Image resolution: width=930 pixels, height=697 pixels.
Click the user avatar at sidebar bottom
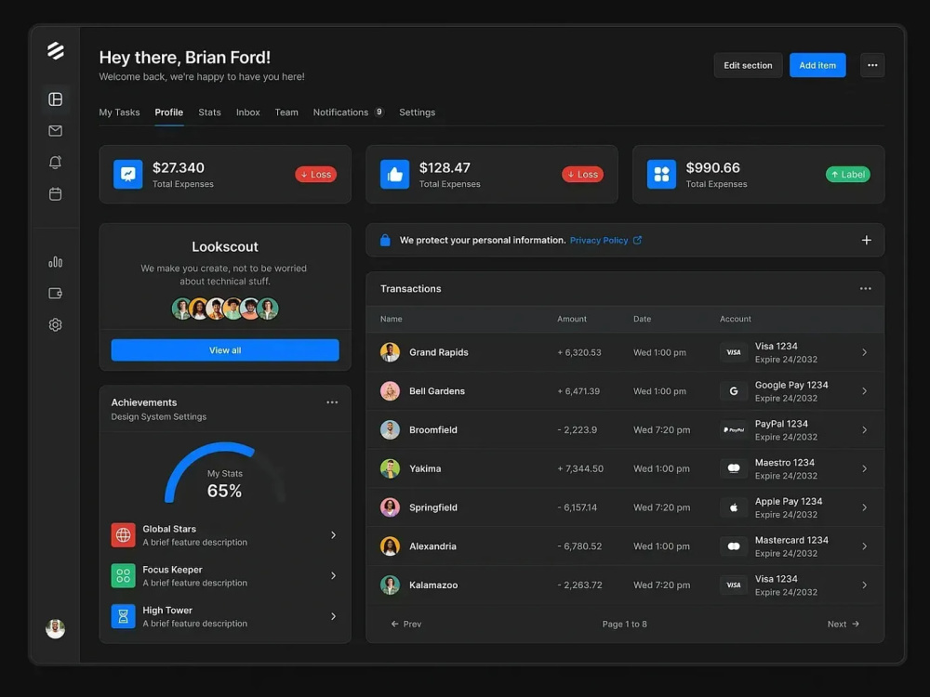[55, 628]
